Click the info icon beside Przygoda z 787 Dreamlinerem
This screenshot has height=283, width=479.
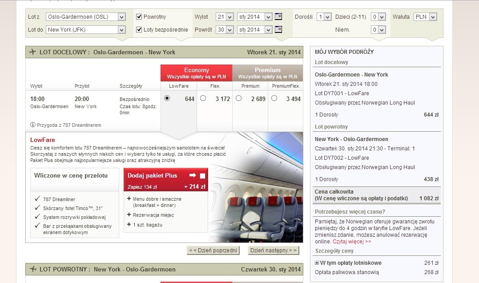pos(32,125)
